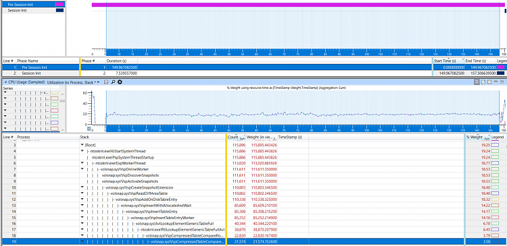Click legend swatch in VspInsertTableEntry row
Image resolution: width=507 pixels, height=246 pixels.
click(496, 212)
